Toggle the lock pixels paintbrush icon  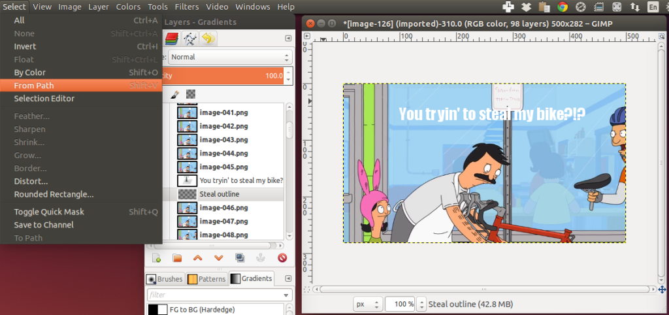click(175, 94)
